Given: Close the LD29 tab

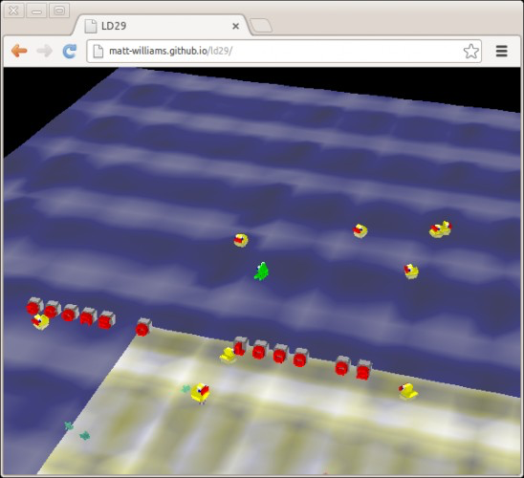Looking at the screenshot, I should point(235,26).
